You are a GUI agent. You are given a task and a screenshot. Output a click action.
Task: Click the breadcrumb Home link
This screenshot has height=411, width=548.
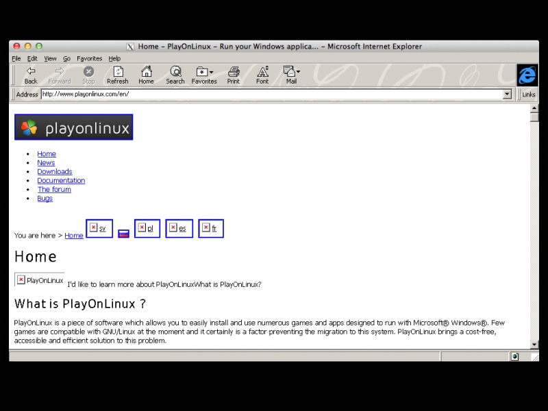tap(74, 236)
